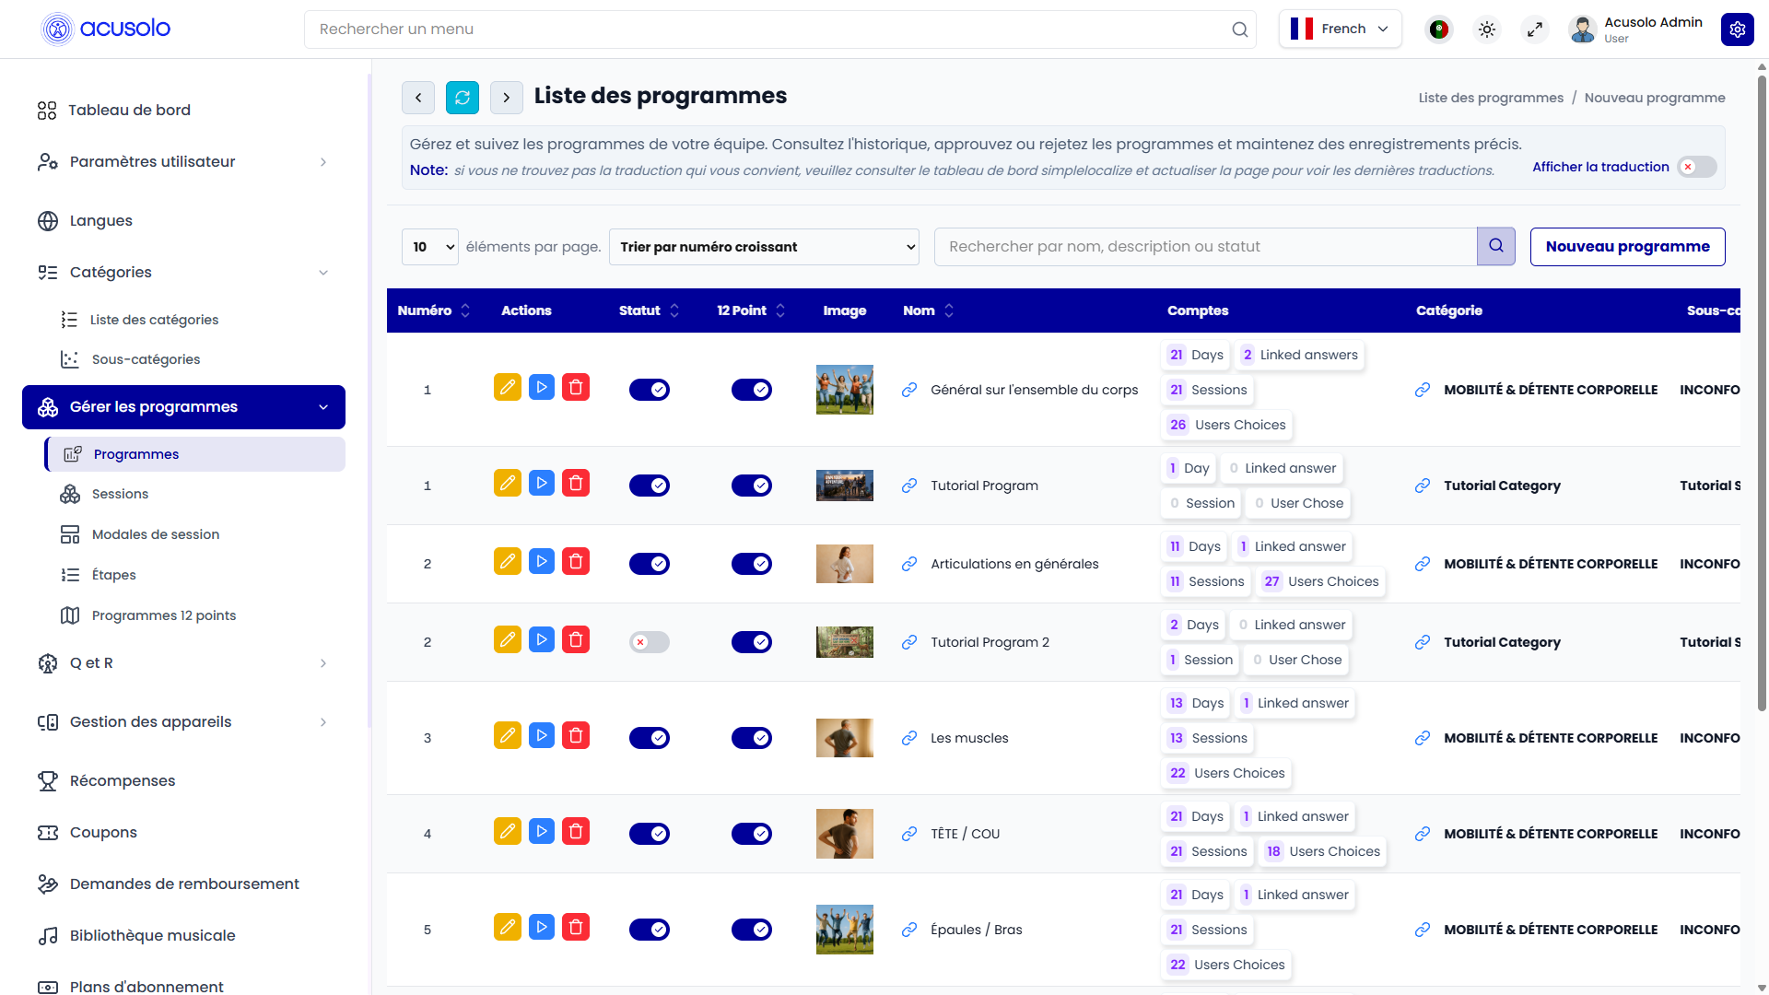Toggle 12 Point switch for Articulations en générales
The width and height of the screenshot is (1769, 995).
click(752, 564)
